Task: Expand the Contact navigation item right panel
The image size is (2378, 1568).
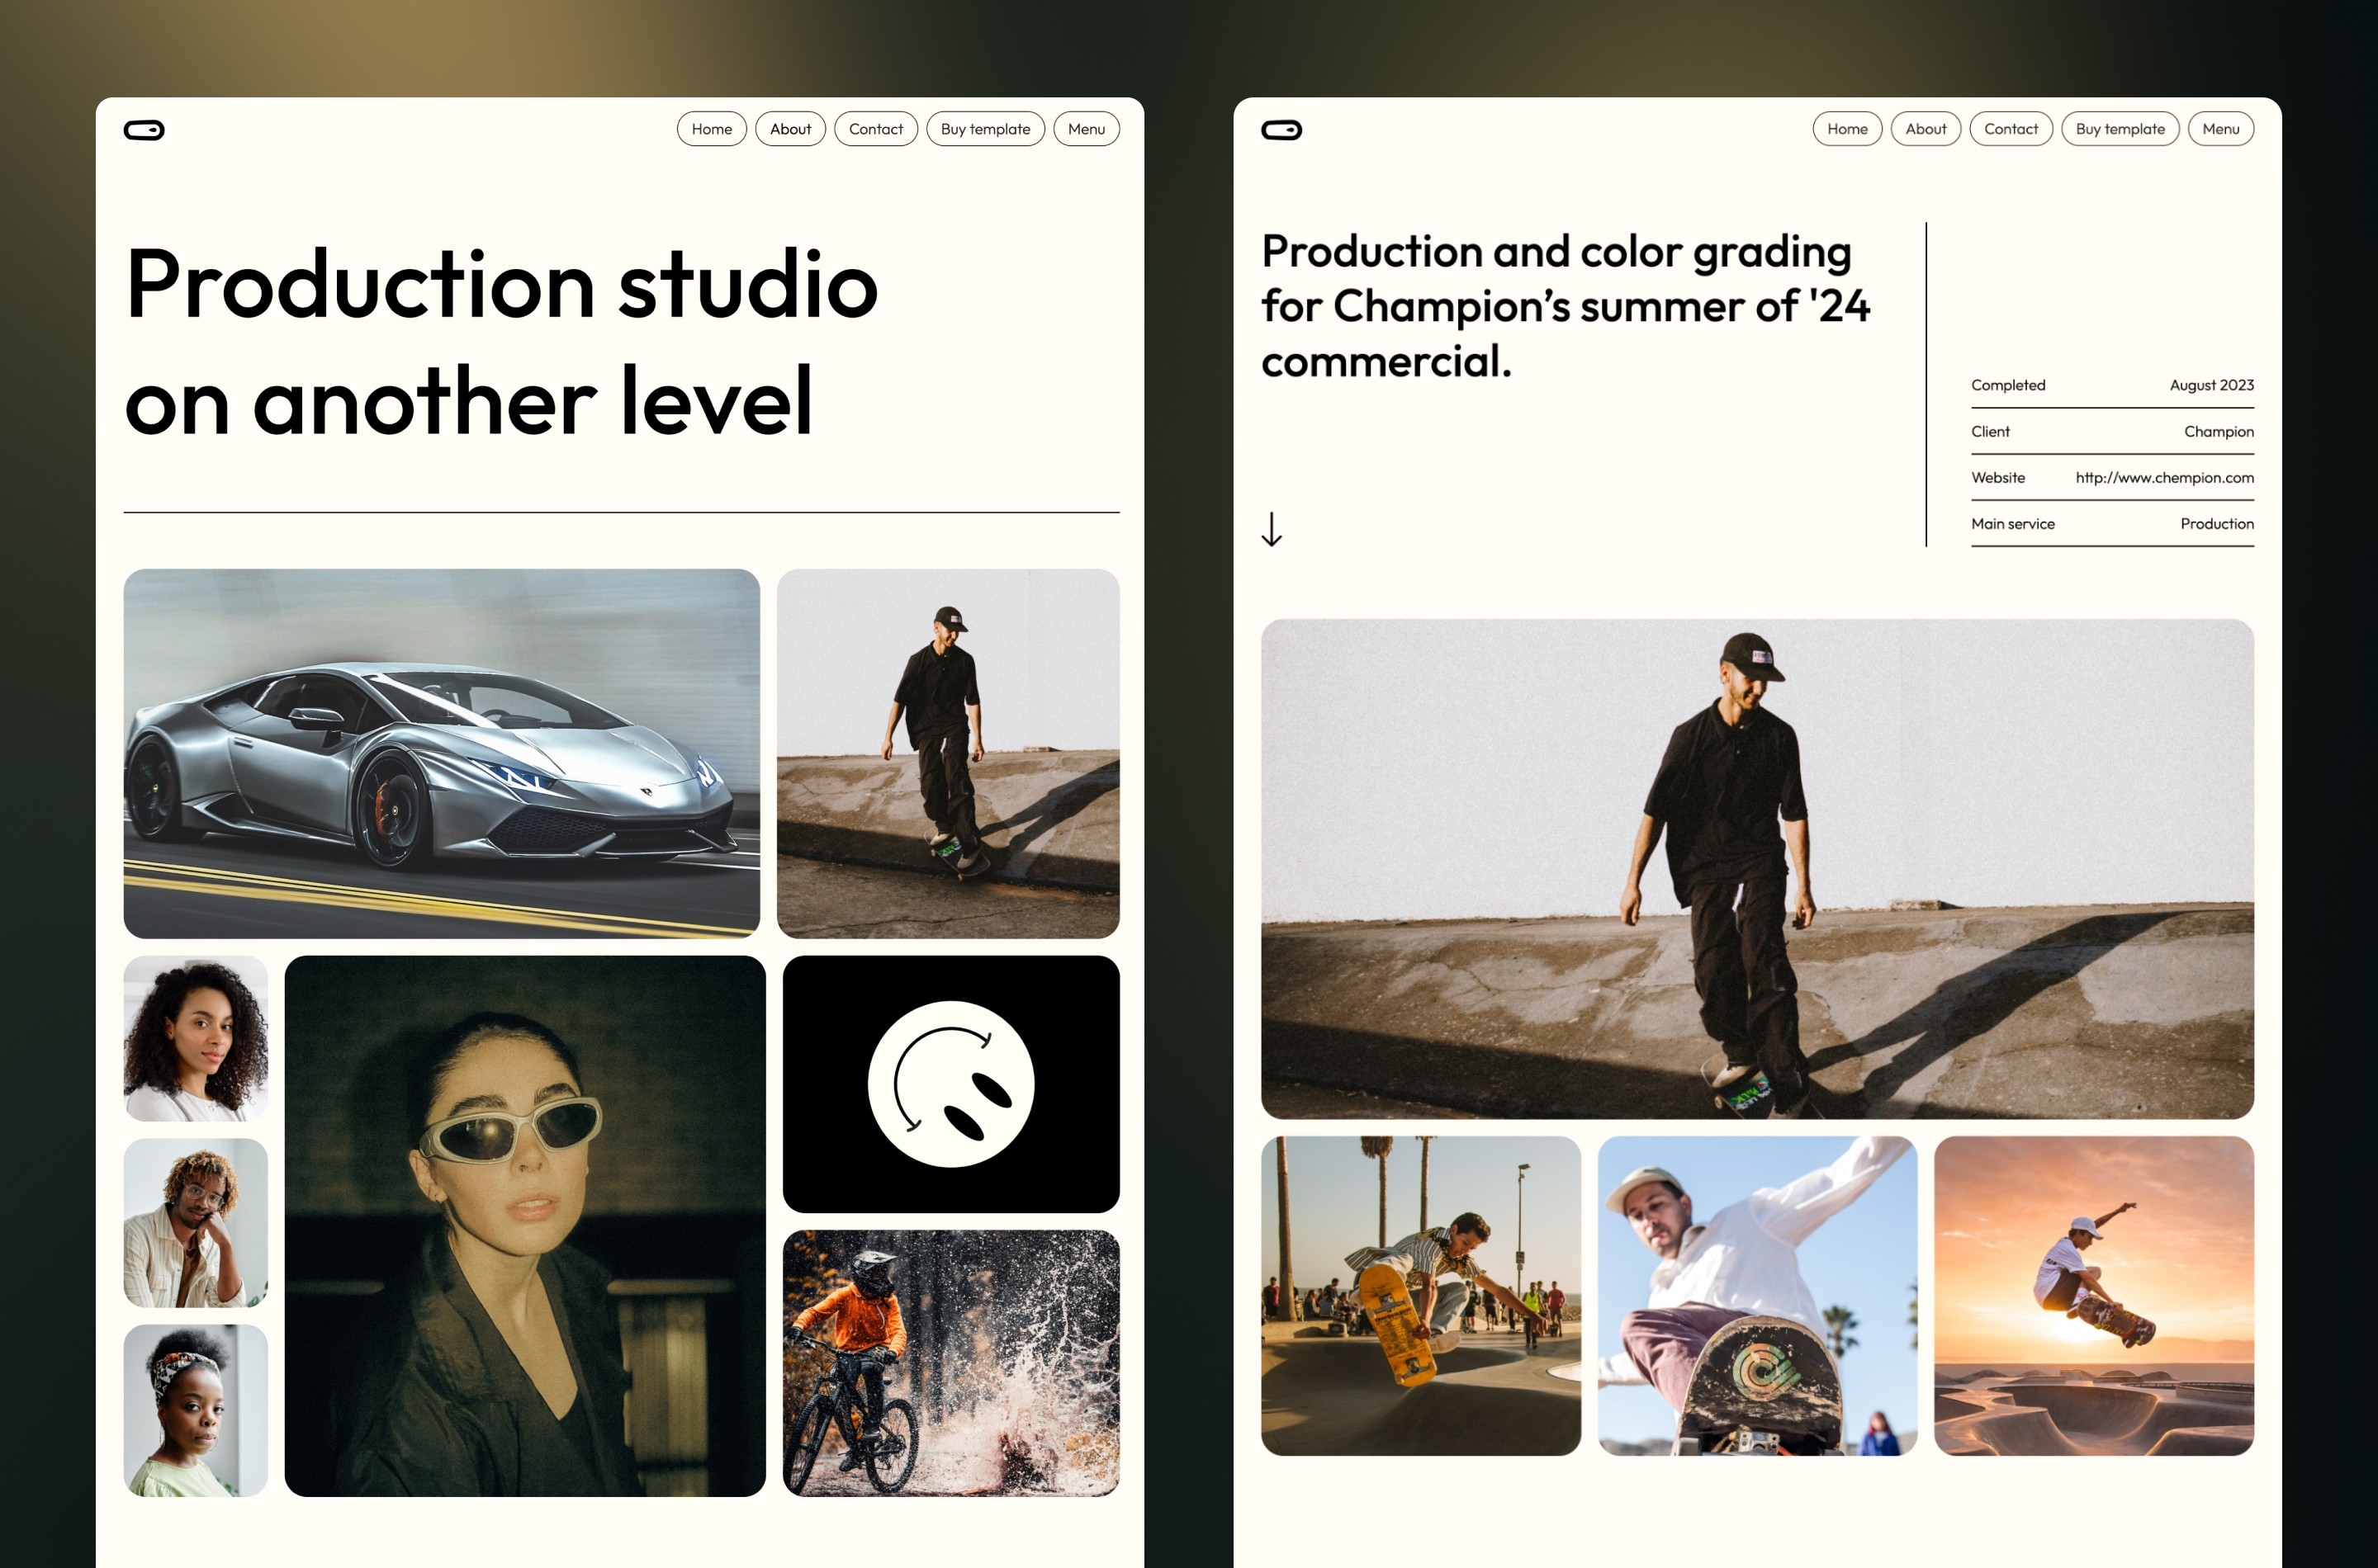Action: point(2009,126)
